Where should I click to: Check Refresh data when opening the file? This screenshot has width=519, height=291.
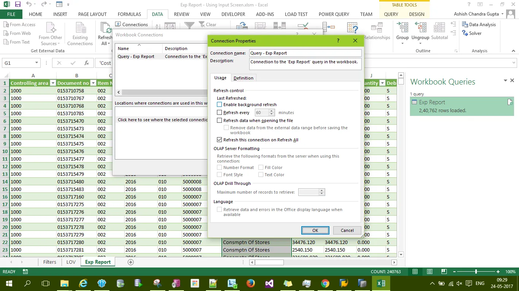(219, 120)
